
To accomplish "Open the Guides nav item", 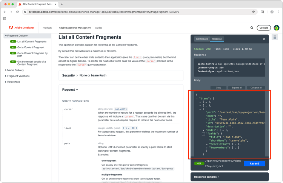I will [98, 28].
